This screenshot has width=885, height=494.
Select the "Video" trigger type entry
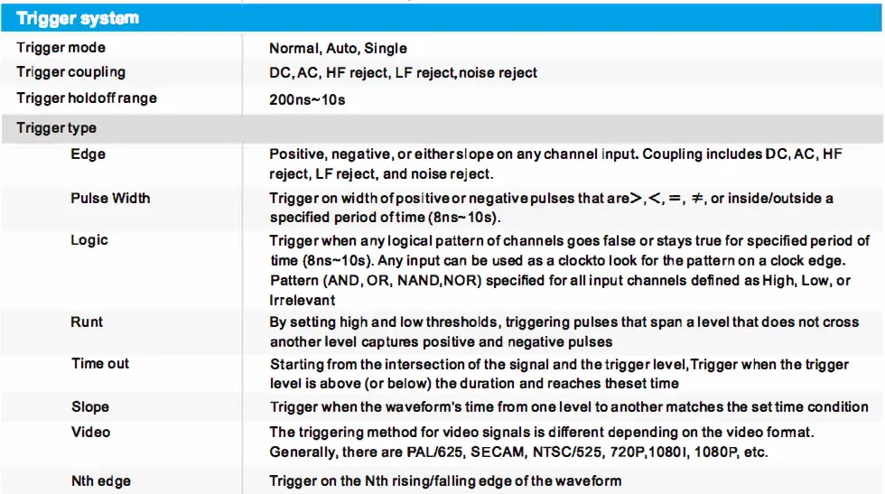[x=89, y=433]
